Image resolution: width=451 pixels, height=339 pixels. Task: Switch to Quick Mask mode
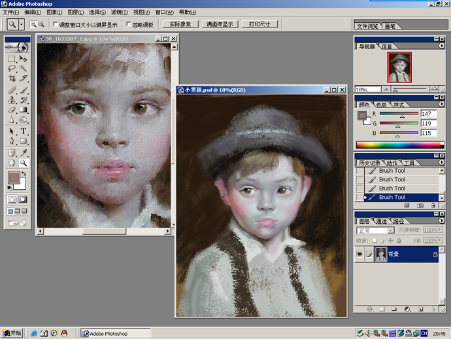[23, 200]
